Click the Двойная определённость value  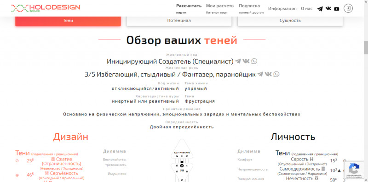coord(182,127)
